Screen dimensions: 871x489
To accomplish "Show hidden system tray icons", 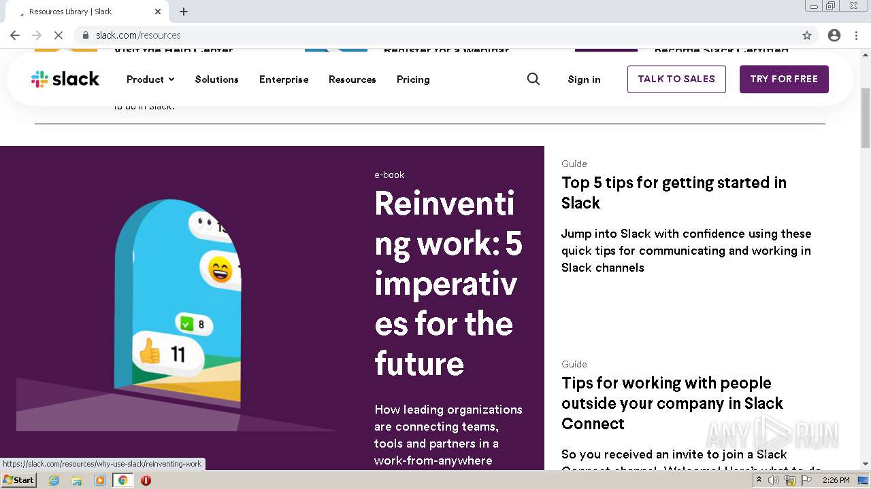I will [x=759, y=480].
